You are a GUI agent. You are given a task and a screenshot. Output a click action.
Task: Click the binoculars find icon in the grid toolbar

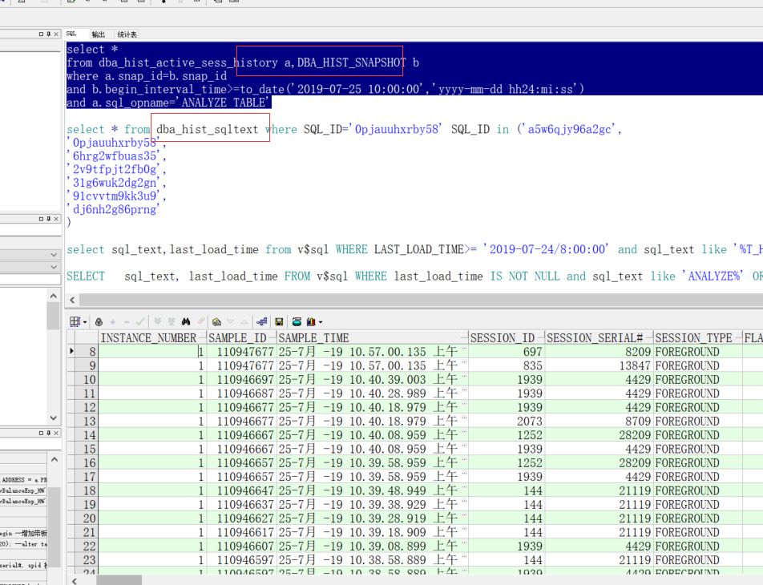point(186,321)
